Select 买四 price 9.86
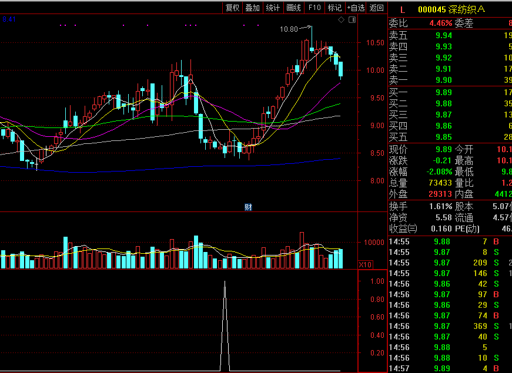 (x=444, y=126)
